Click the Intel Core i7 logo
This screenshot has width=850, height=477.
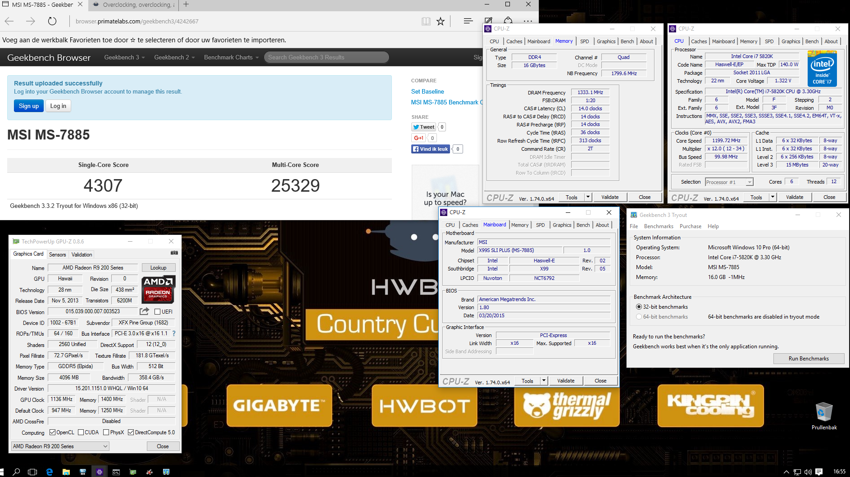[822, 68]
